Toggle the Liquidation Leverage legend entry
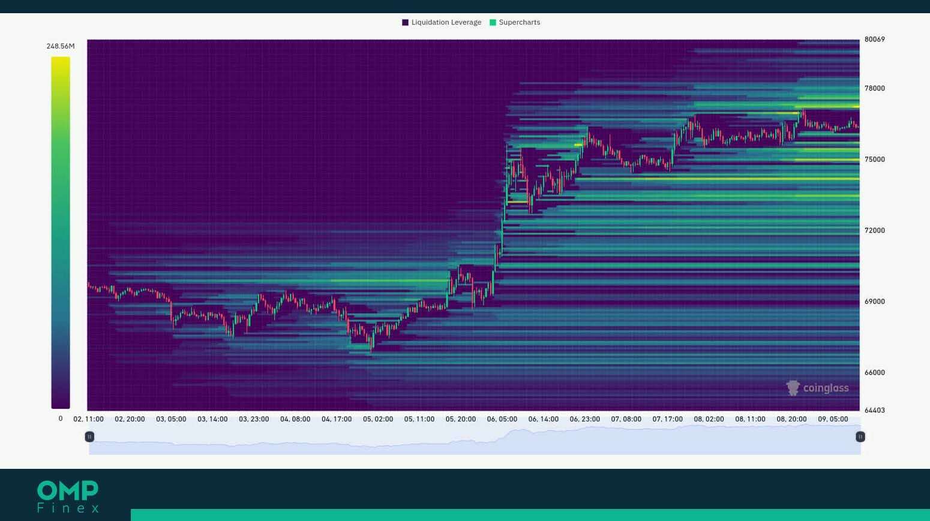This screenshot has width=930, height=521. click(x=442, y=22)
